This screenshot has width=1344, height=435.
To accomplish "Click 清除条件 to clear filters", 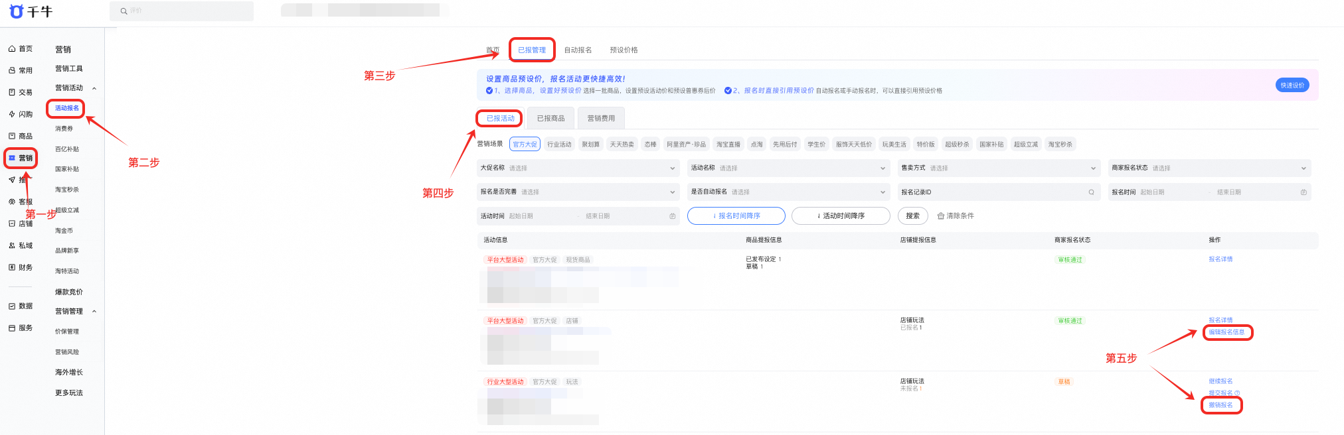I will tap(956, 216).
